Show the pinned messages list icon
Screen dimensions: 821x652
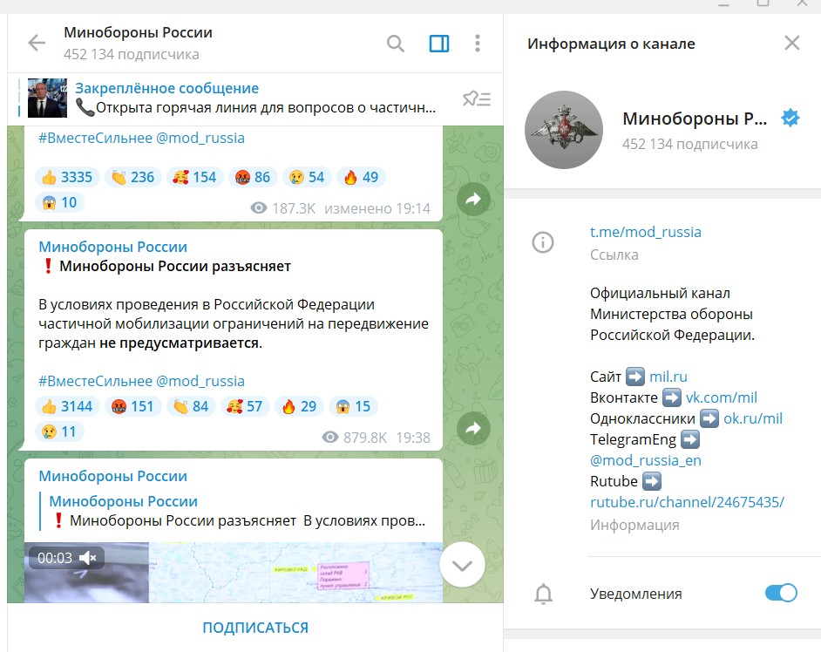(x=477, y=98)
